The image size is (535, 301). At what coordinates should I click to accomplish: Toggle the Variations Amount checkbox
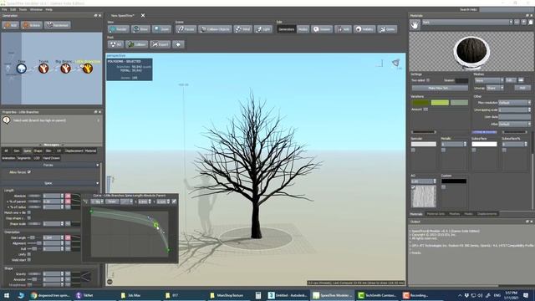click(425, 110)
